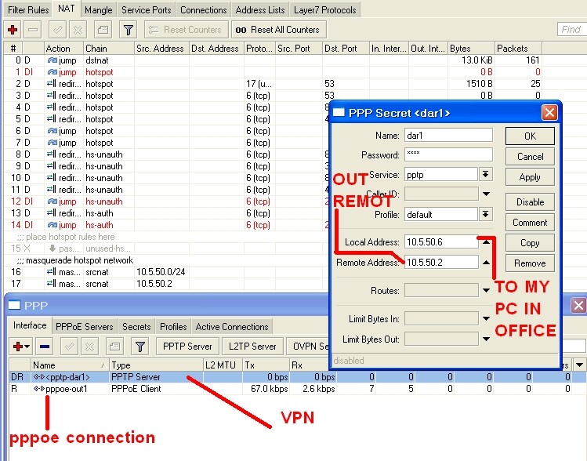Click jump action icon in dstnat row

[52, 60]
